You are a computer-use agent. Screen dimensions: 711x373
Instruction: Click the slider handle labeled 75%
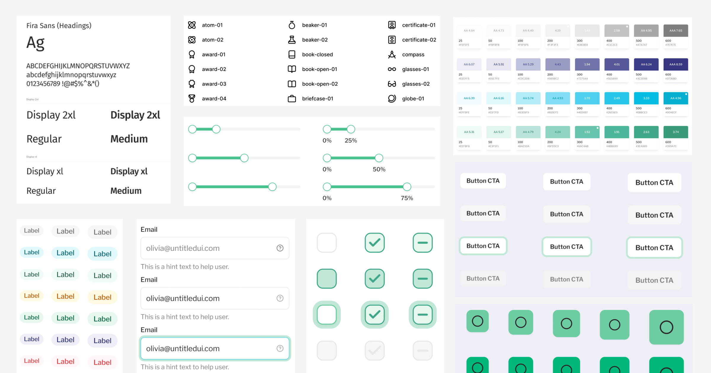[407, 187]
